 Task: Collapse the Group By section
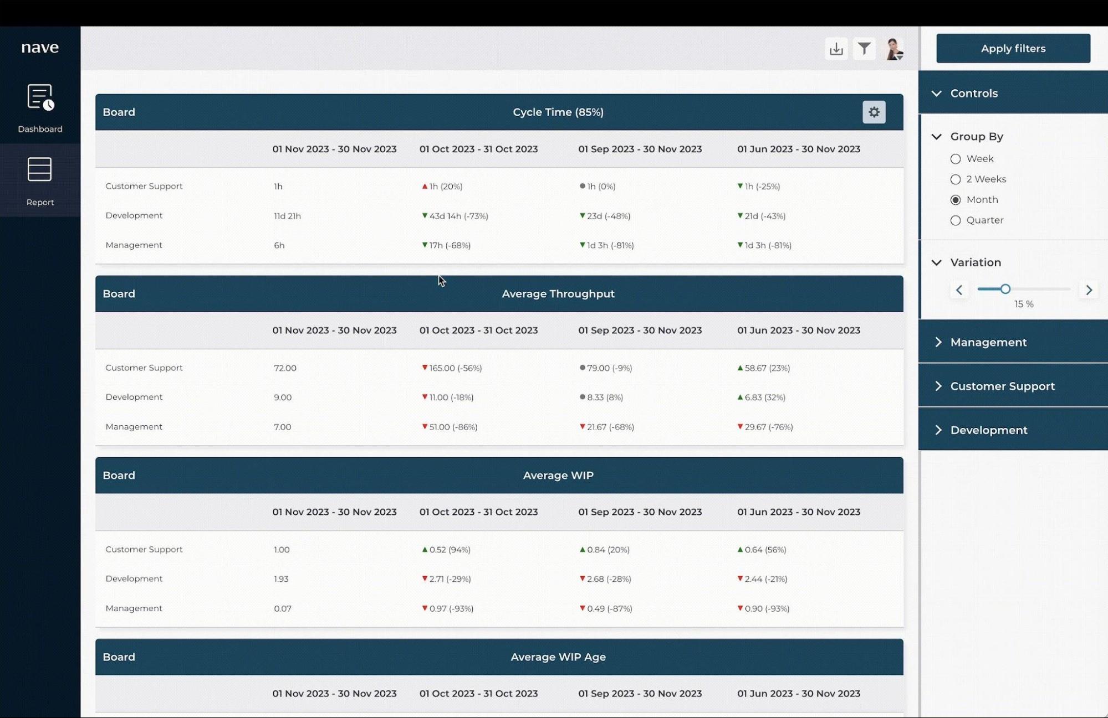(937, 136)
